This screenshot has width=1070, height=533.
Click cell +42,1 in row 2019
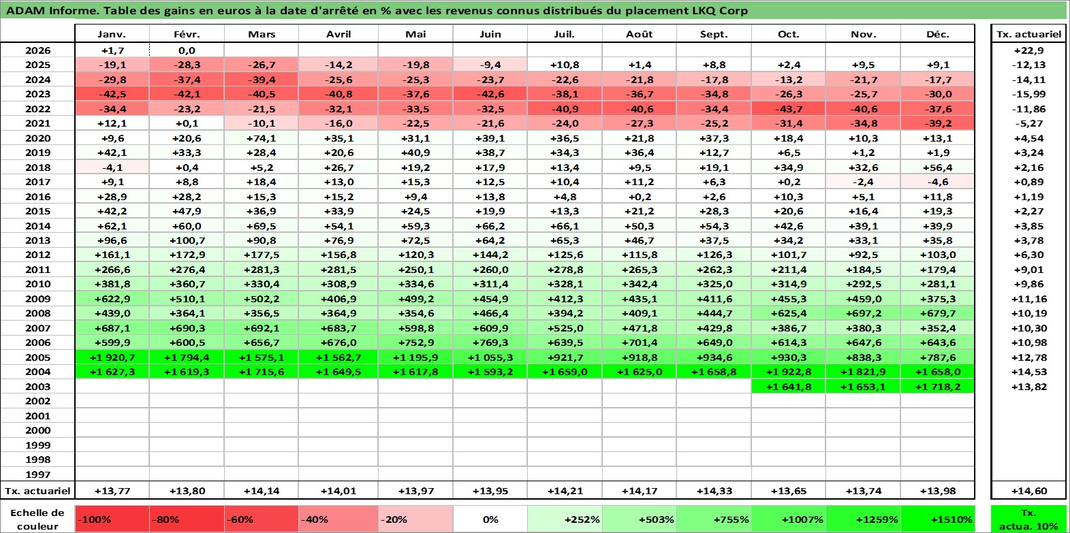(x=112, y=152)
